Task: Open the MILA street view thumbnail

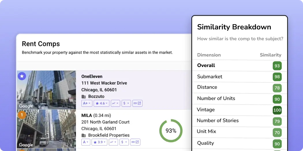Action: click(46, 129)
